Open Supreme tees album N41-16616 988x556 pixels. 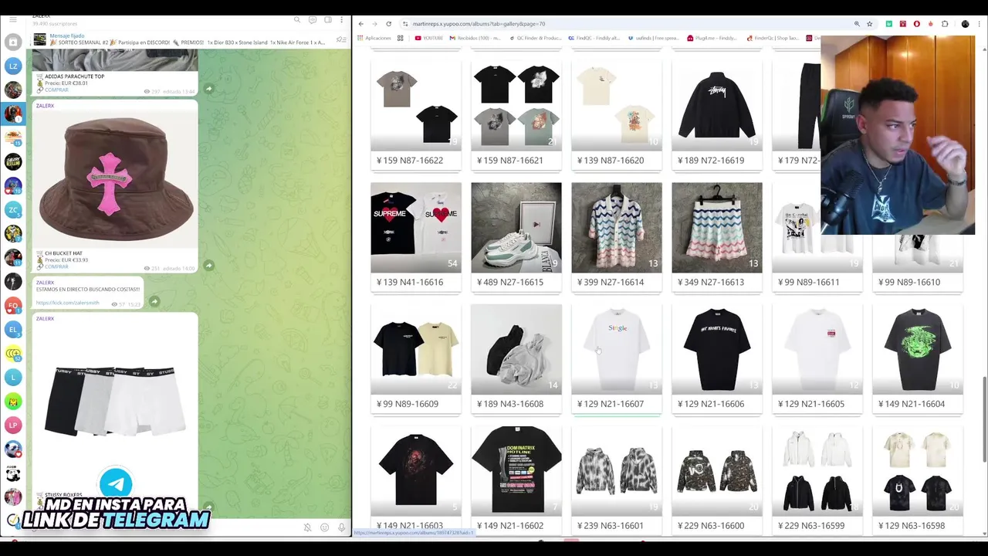[x=416, y=228]
